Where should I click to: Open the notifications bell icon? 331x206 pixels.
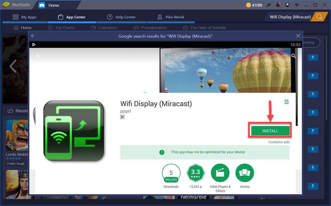tap(278, 5)
